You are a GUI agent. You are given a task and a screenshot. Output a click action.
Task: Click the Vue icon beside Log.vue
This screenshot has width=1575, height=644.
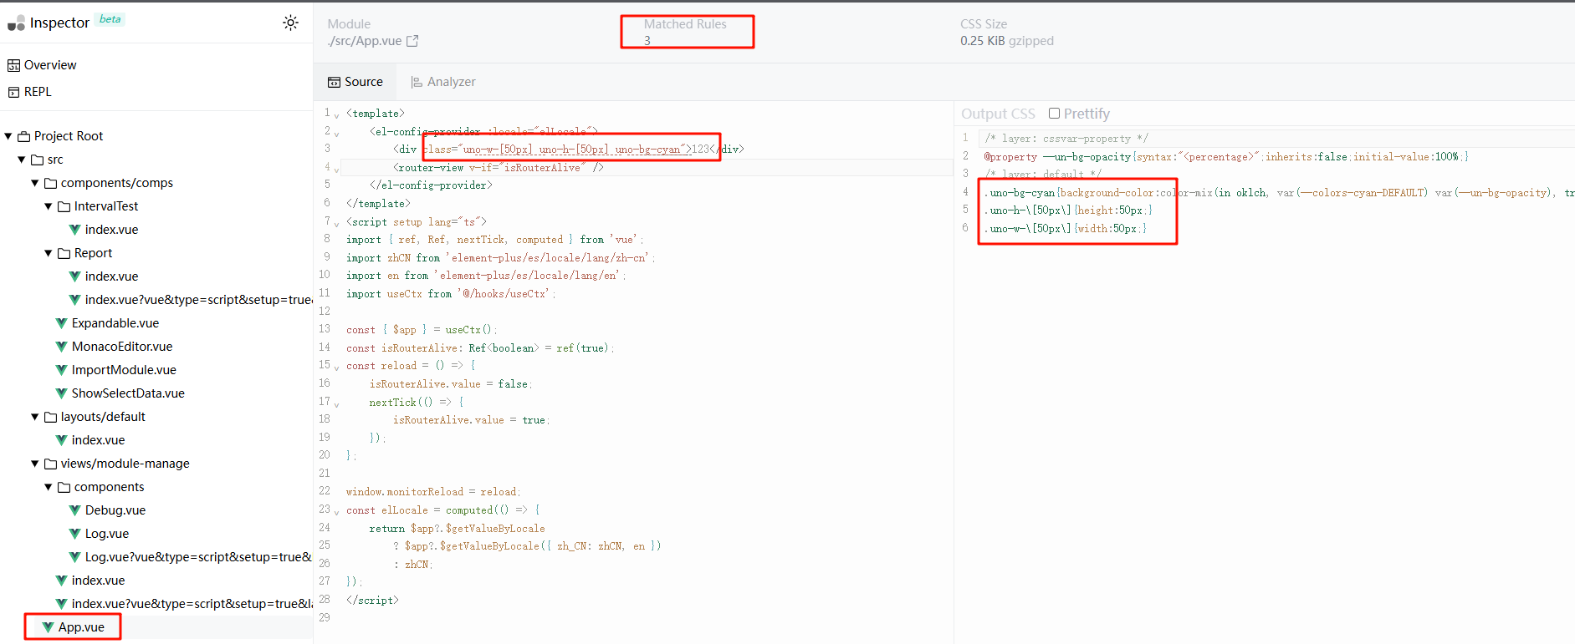point(74,534)
